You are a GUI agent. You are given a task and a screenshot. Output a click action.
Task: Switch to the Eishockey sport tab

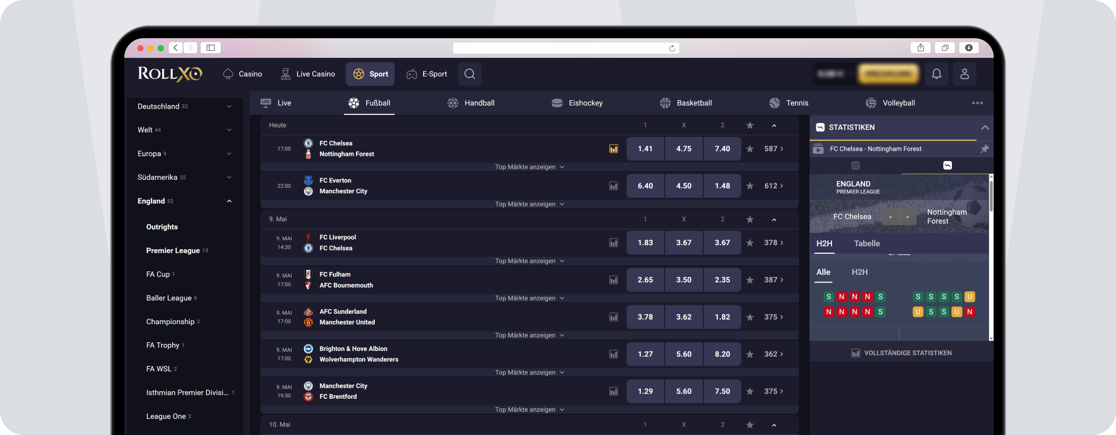(x=577, y=103)
